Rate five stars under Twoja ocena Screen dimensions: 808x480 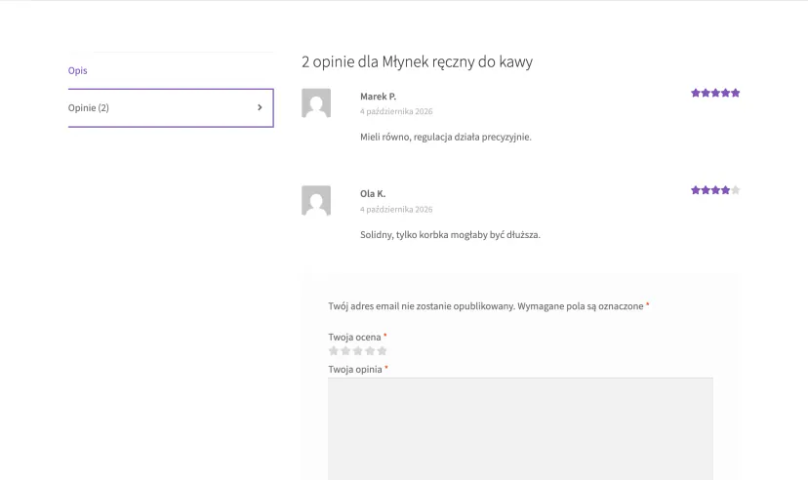[x=382, y=350]
